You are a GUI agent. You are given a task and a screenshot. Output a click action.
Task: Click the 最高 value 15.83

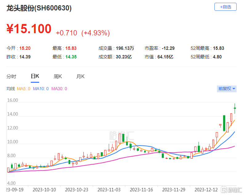pos(71,48)
